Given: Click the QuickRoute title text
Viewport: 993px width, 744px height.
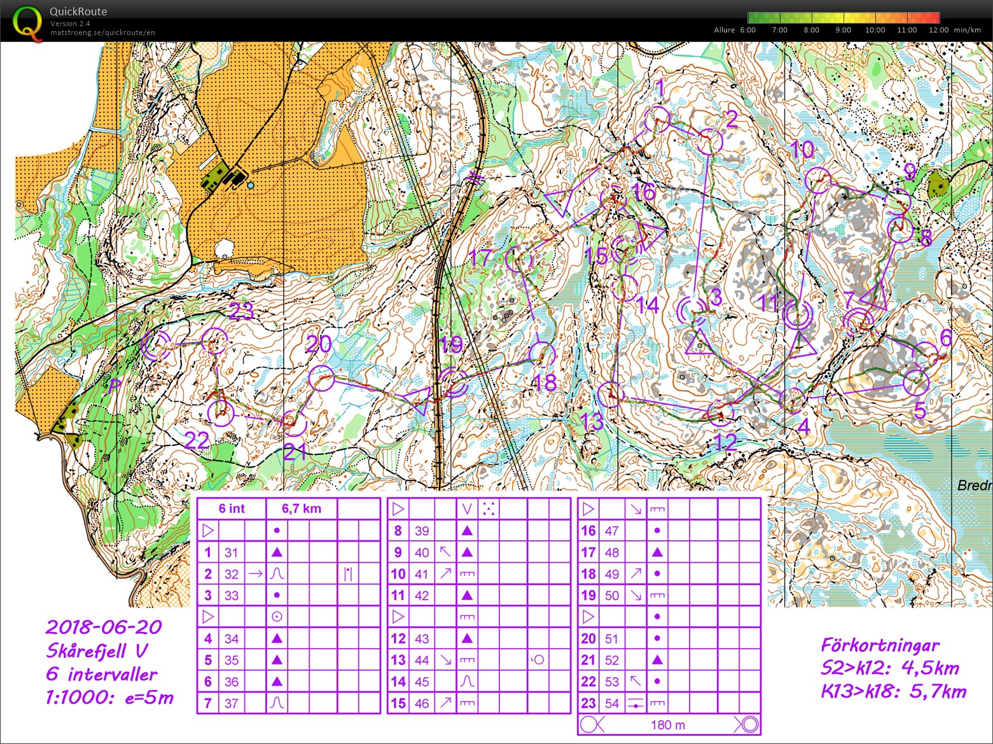Looking at the screenshot, I should pyautogui.click(x=78, y=11).
